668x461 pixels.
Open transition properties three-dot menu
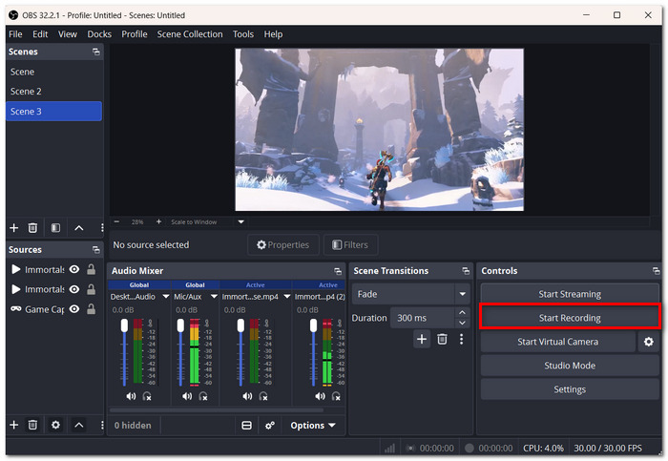click(x=461, y=339)
